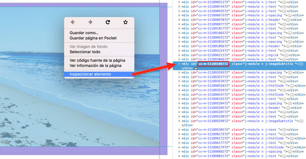
Task: Expand div cc-m-11189617272 htmlCode node triangle
Action: pyautogui.click(x=179, y=139)
